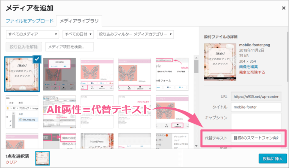289x168 pixels.
Task: Select the site_map.svg file explorer thumbnail
Action: coord(22,112)
